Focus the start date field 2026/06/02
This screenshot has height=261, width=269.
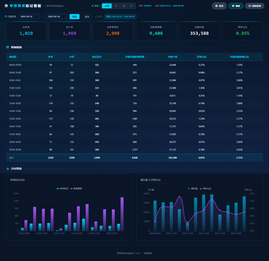[x=29, y=17]
